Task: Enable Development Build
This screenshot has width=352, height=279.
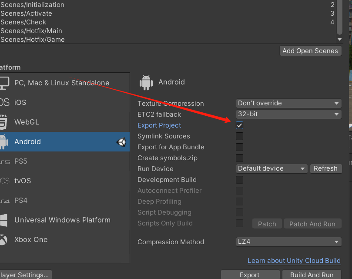Action: coord(239,180)
